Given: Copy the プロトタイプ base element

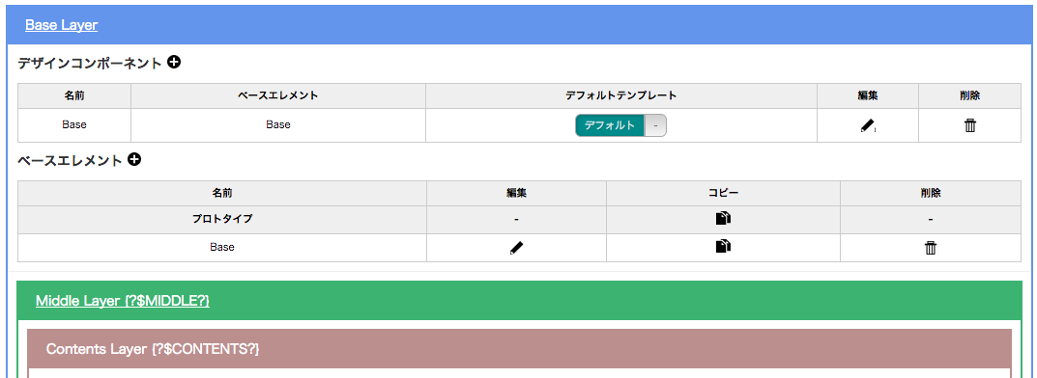Looking at the screenshot, I should (x=724, y=218).
